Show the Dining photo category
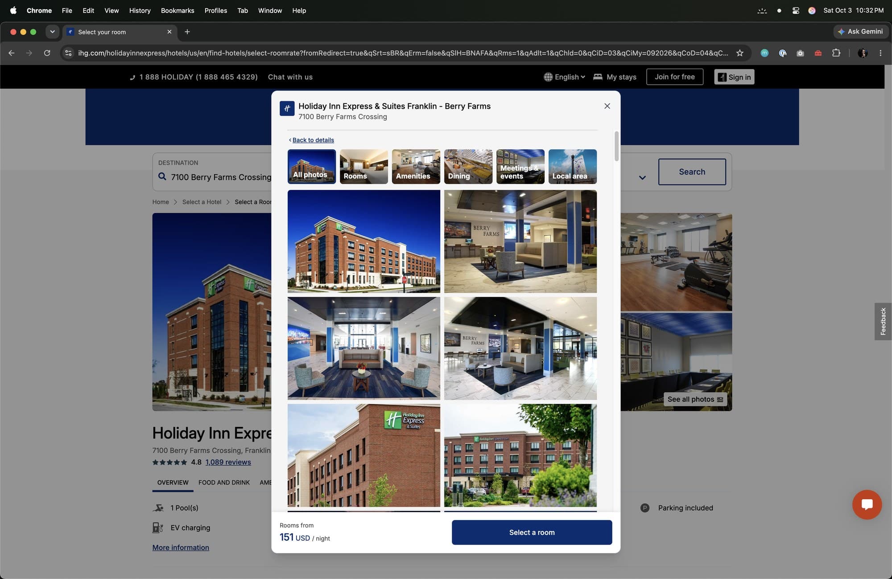The image size is (892, 579). point(468,166)
